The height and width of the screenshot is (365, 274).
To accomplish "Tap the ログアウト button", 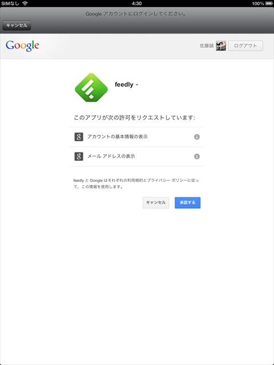I will pyautogui.click(x=245, y=46).
